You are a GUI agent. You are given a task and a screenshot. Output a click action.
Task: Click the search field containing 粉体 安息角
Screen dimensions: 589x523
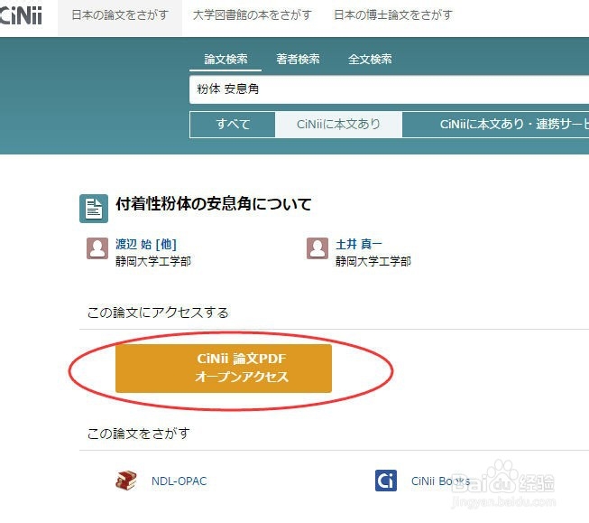[389, 89]
